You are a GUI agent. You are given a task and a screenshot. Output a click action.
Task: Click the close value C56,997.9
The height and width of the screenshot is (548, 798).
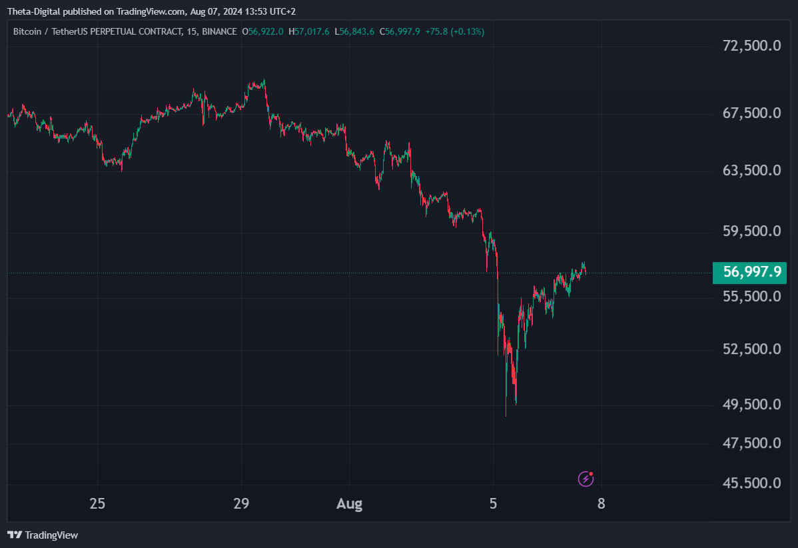point(400,31)
